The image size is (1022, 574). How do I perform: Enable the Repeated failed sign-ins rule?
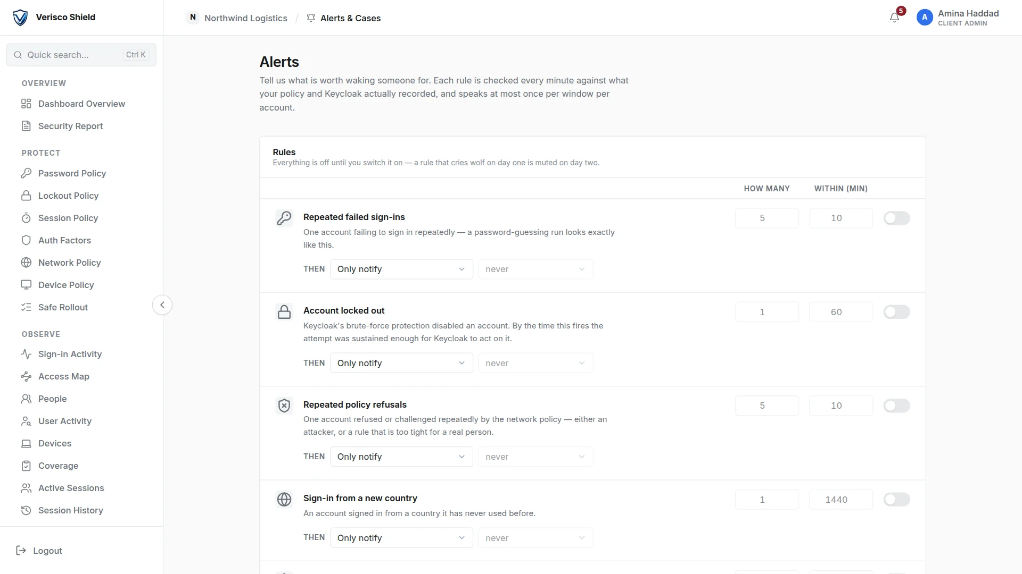pos(897,218)
